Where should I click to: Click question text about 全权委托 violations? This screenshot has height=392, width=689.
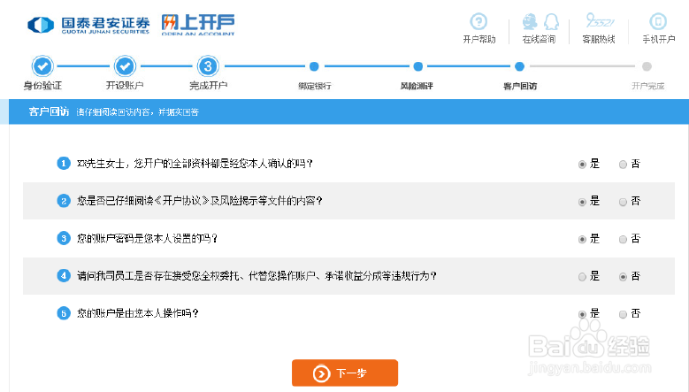coord(257,275)
